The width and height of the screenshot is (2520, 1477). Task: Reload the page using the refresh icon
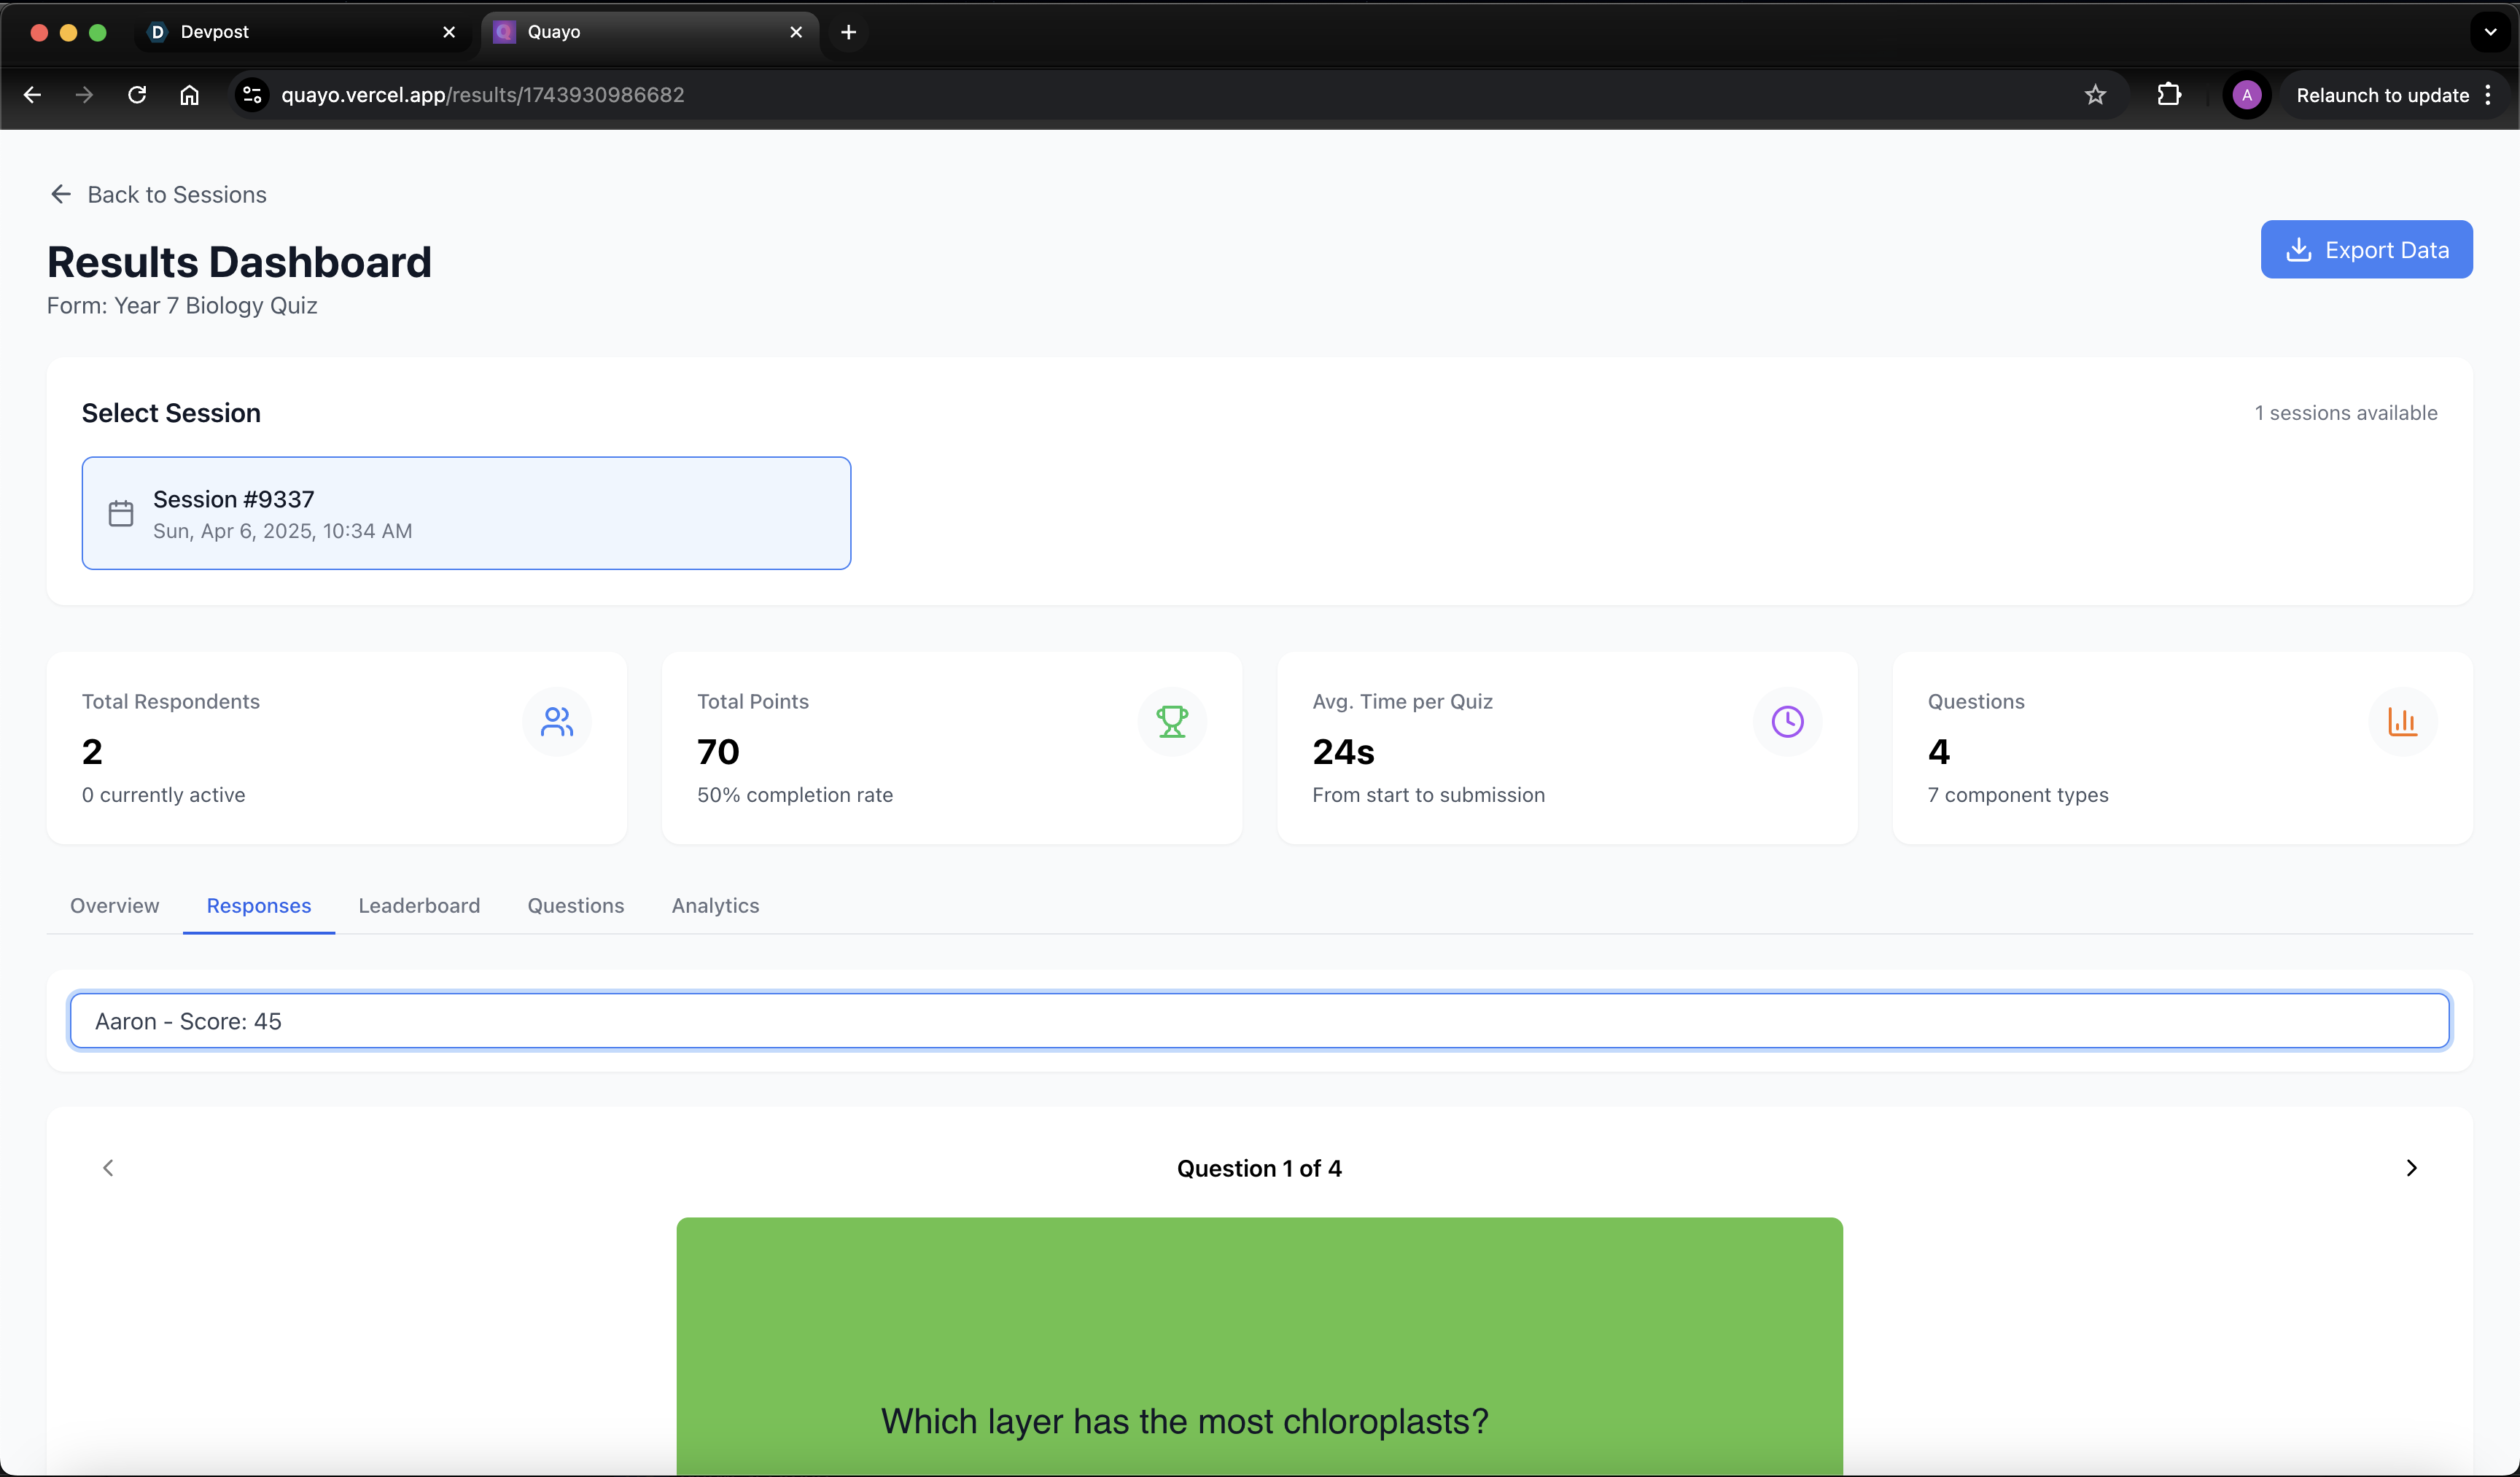point(137,95)
